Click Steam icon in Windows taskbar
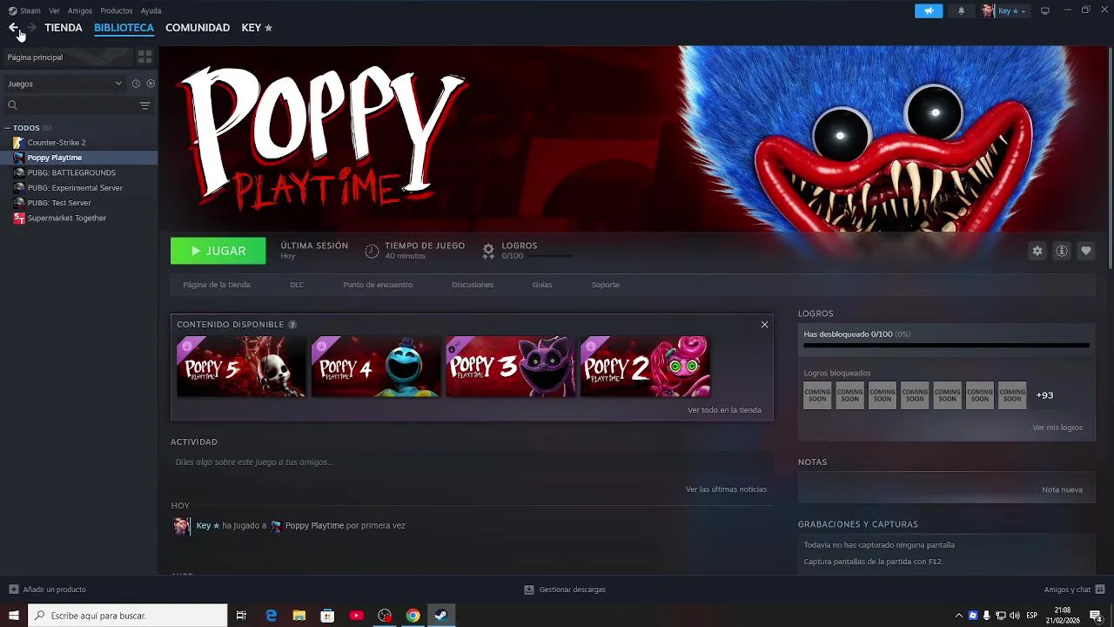 (441, 616)
